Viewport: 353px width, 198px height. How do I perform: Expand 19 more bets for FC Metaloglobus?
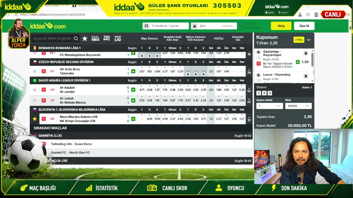249,54
